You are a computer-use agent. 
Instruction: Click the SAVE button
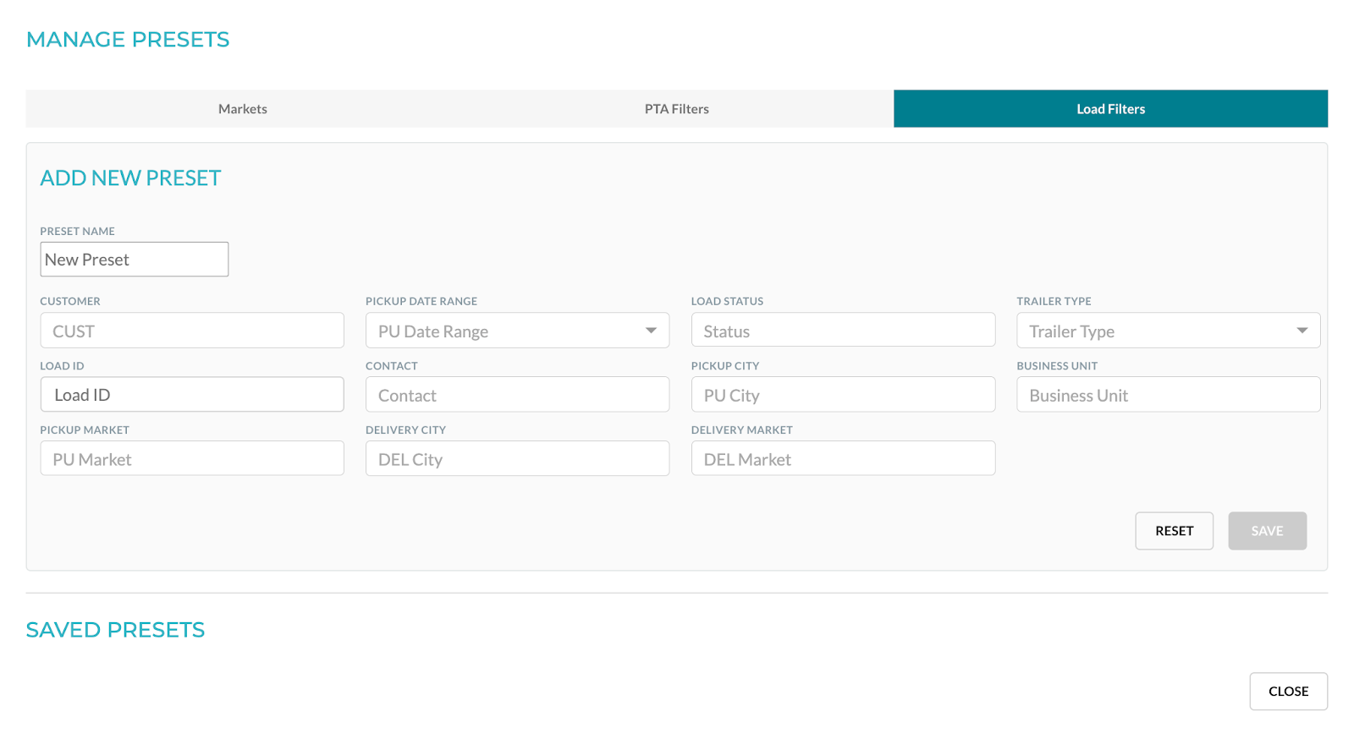[1267, 531]
